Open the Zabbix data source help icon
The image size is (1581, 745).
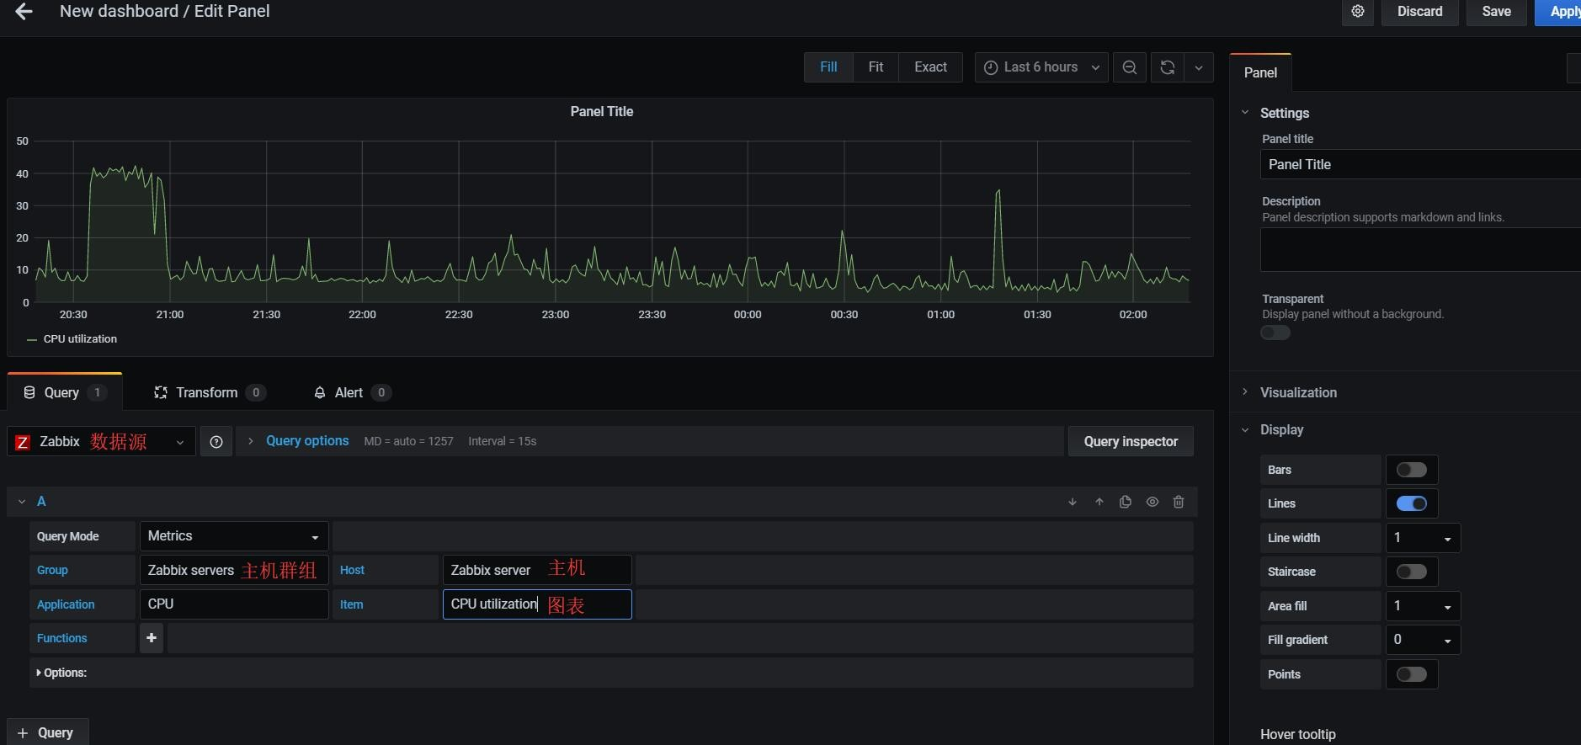pyautogui.click(x=216, y=442)
